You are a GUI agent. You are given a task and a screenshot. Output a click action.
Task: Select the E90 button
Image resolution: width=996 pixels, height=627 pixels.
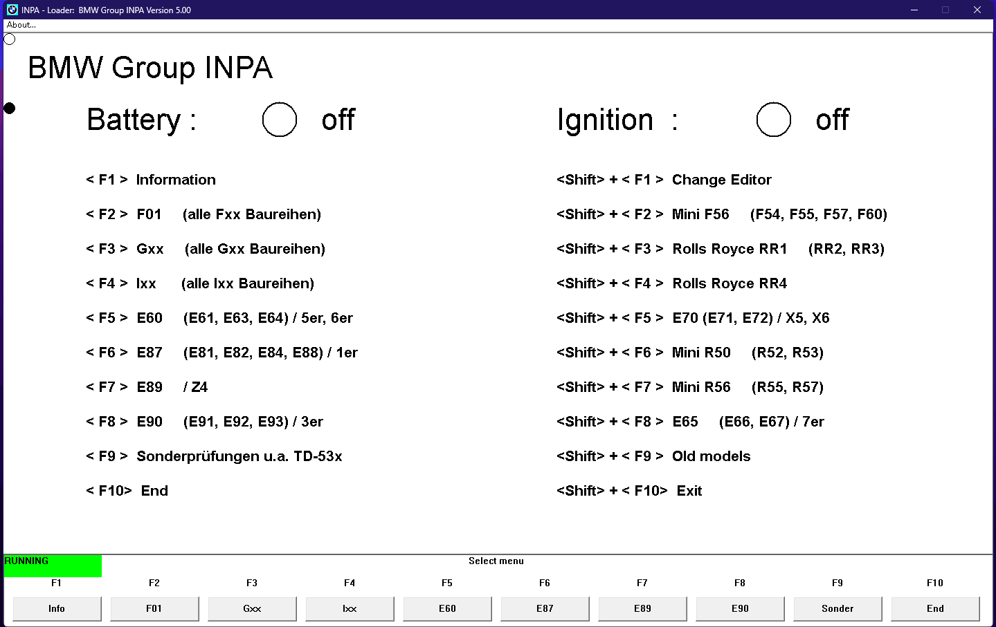coord(740,608)
